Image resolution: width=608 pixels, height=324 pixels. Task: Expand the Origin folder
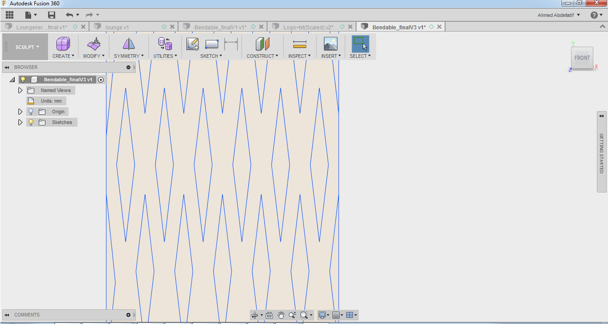[x=20, y=112]
